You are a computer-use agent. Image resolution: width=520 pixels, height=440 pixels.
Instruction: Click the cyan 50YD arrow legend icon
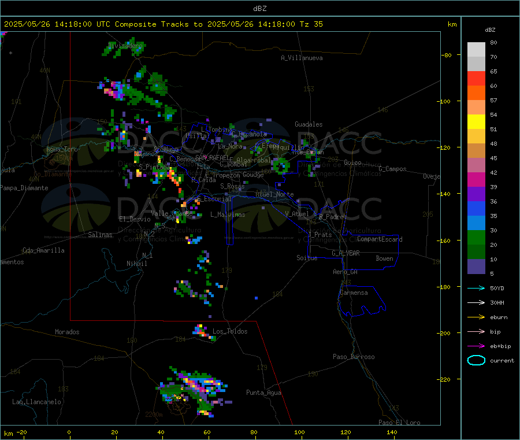point(476,288)
